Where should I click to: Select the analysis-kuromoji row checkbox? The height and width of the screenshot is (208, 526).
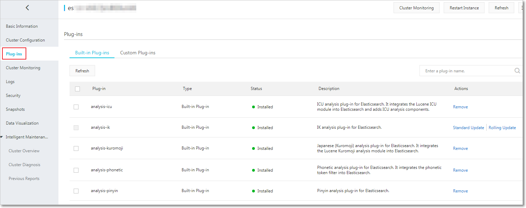coord(76,148)
